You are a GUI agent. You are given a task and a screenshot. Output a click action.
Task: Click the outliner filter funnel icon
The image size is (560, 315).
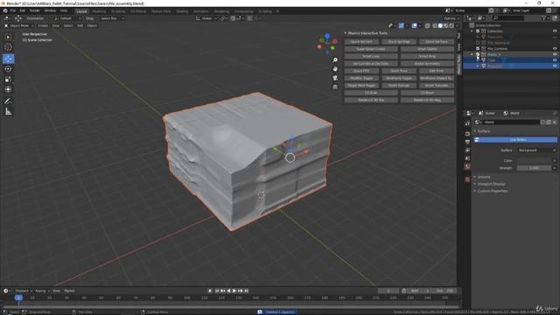pos(544,17)
